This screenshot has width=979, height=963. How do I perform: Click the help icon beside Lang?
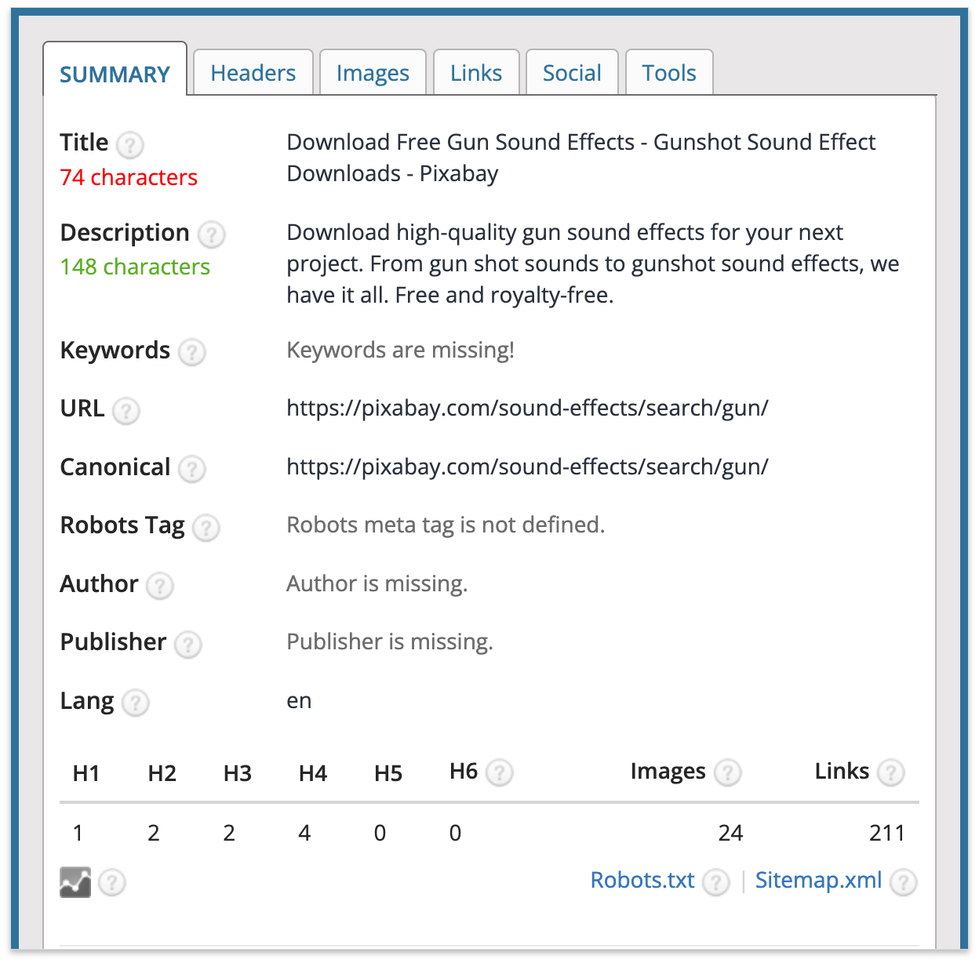pyautogui.click(x=136, y=703)
